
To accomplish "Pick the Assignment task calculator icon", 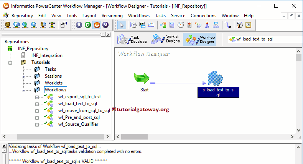I will coord(172,25).
